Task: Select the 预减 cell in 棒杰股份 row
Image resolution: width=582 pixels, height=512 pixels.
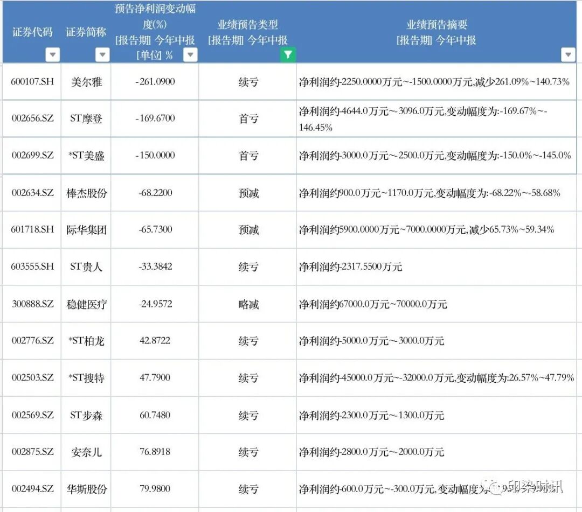Action: click(x=247, y=193)
